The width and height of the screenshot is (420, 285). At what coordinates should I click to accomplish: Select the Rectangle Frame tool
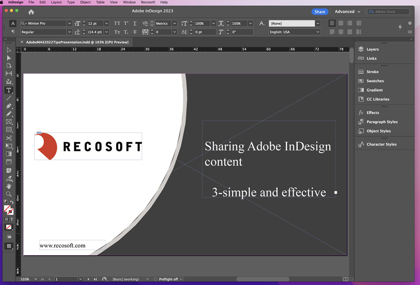9,122
